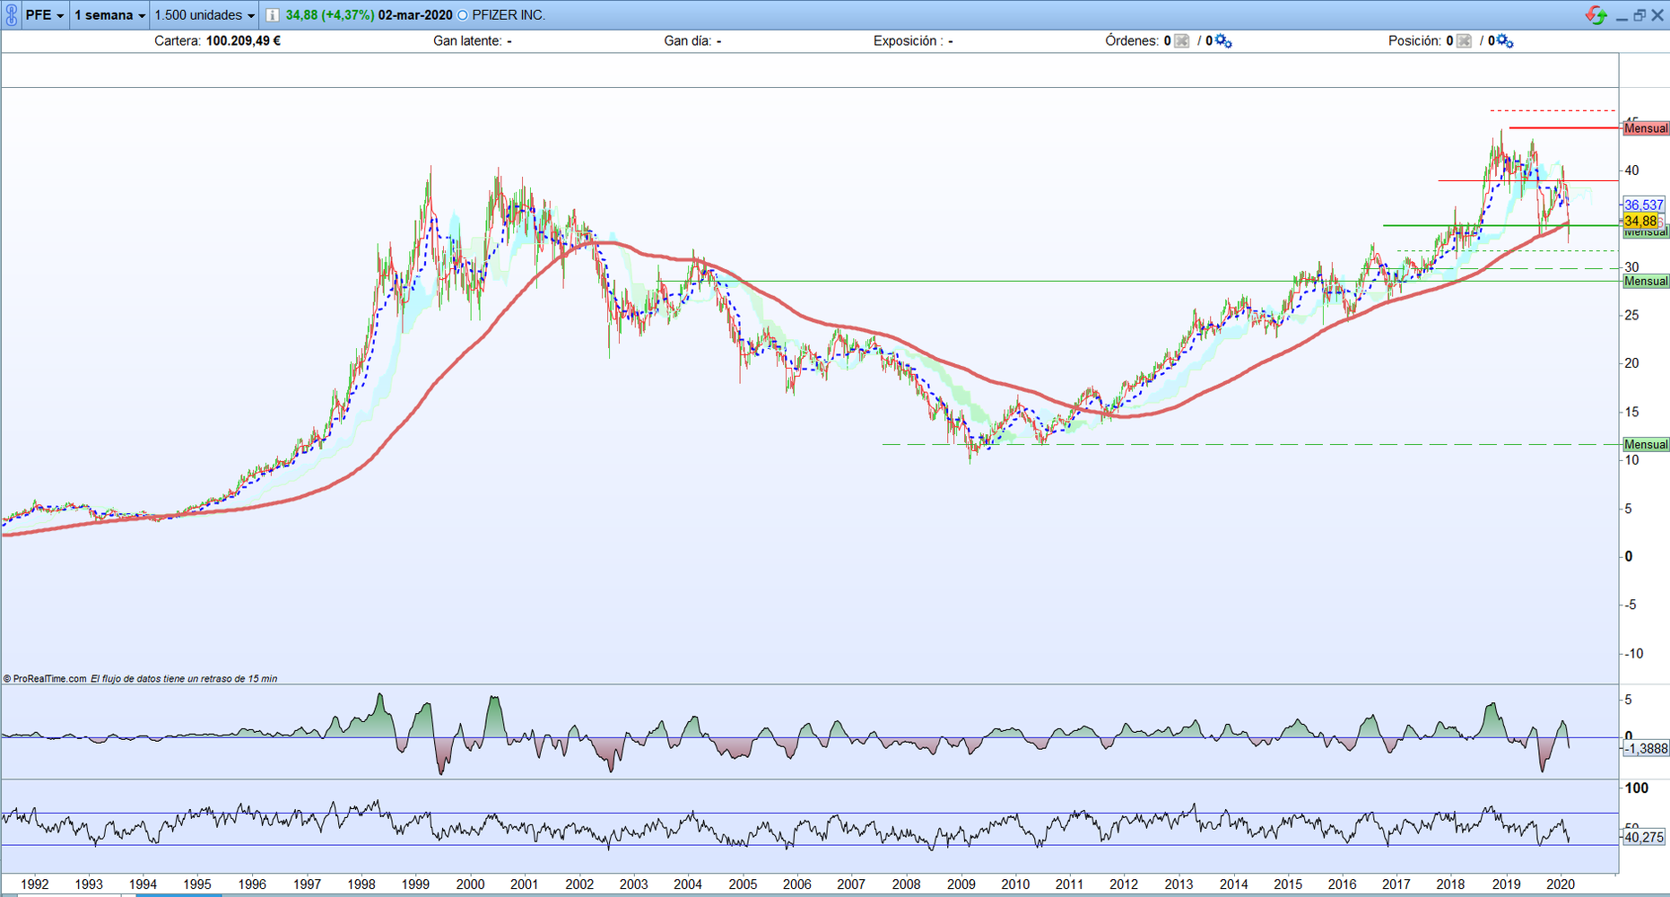Viewport: 1670px width, 897px height.
Task: Expand the '1 semana' timeframe dropdown
Action: 109,15
